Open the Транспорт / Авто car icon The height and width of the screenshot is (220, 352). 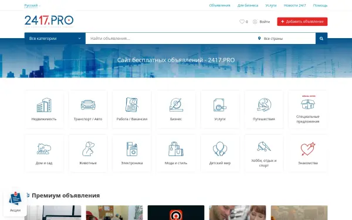(x=88, y=105)
